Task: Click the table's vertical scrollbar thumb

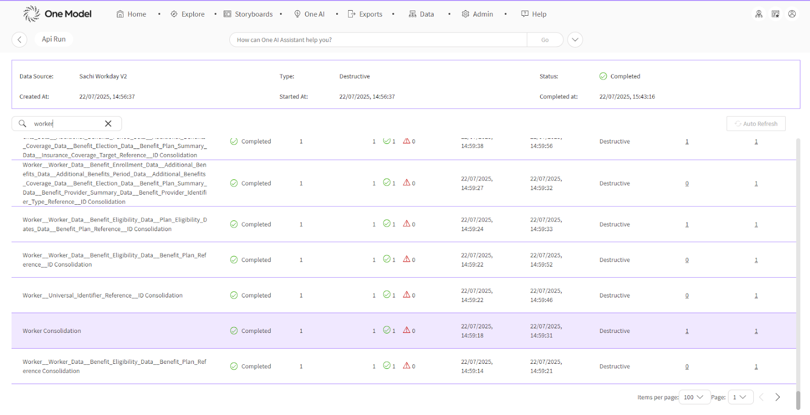Action: tap(798, 400)
